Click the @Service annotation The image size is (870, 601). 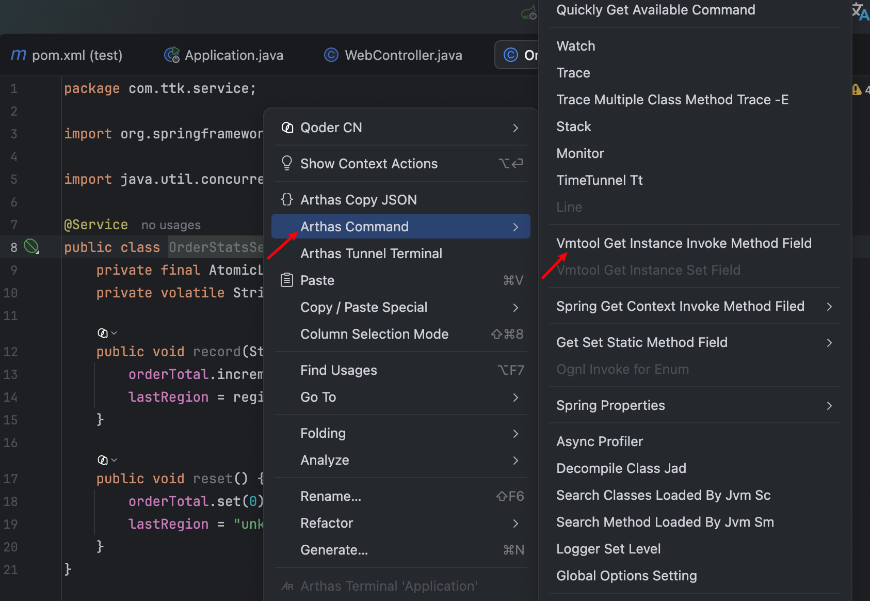tap(96, 225)
